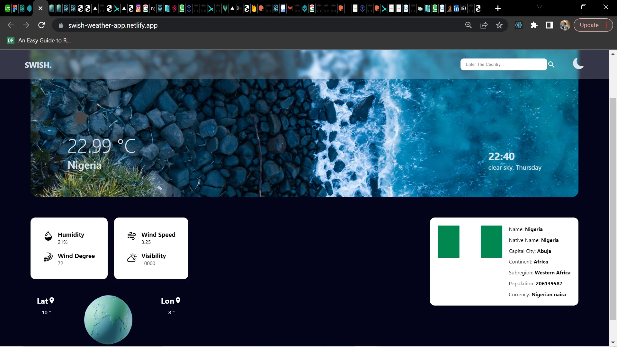Open the Chrome extensions puzzle icon

pyautogui.click(x=534, y=25)
